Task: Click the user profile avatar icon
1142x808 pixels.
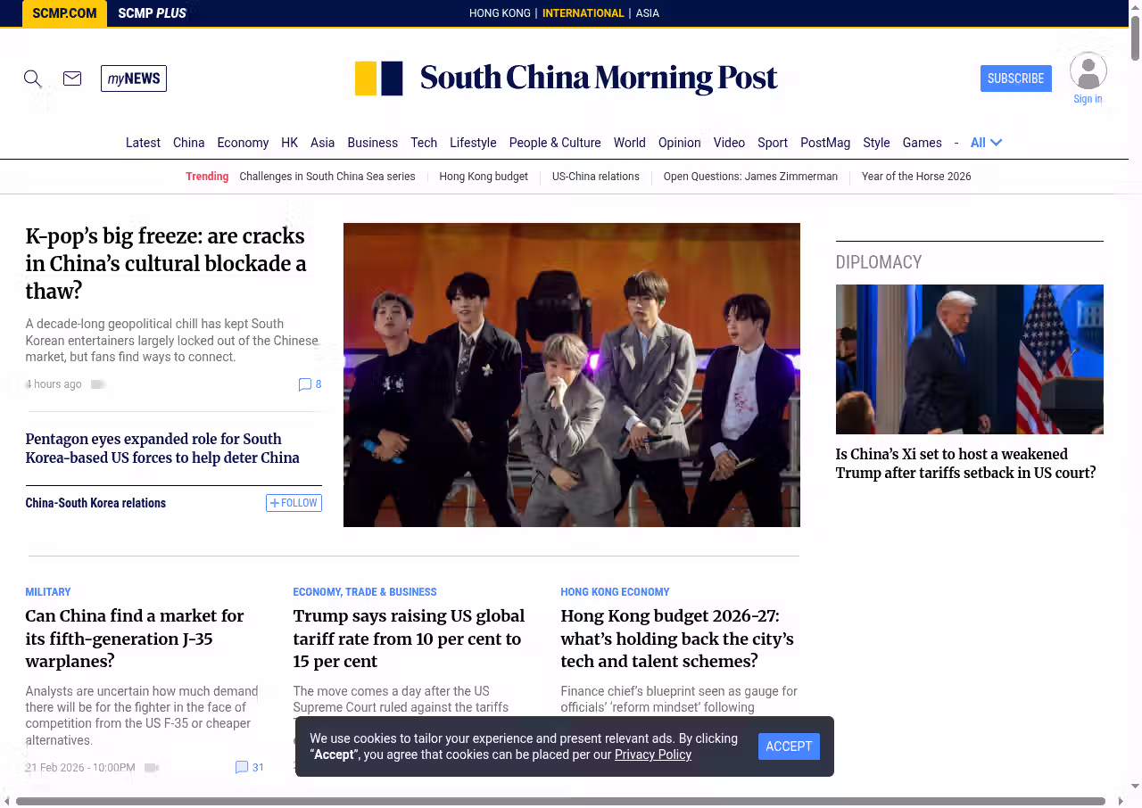Action: 1088,71
